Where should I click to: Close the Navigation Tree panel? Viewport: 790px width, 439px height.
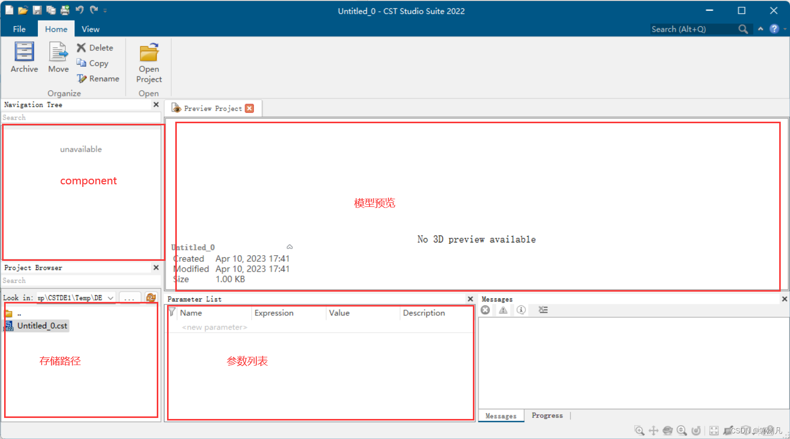[x=156, y=104]
